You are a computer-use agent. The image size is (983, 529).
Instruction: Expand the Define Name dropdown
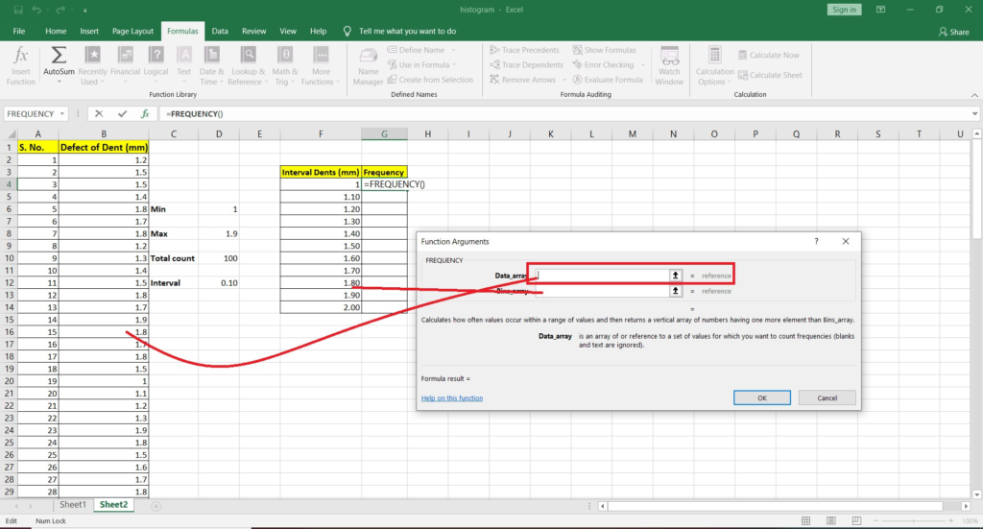coord(454,50)
